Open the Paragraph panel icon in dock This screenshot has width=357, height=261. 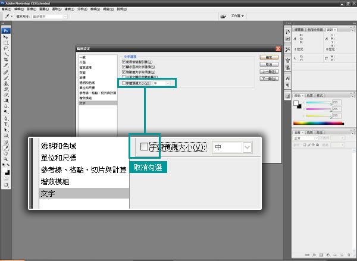point(288,85)
